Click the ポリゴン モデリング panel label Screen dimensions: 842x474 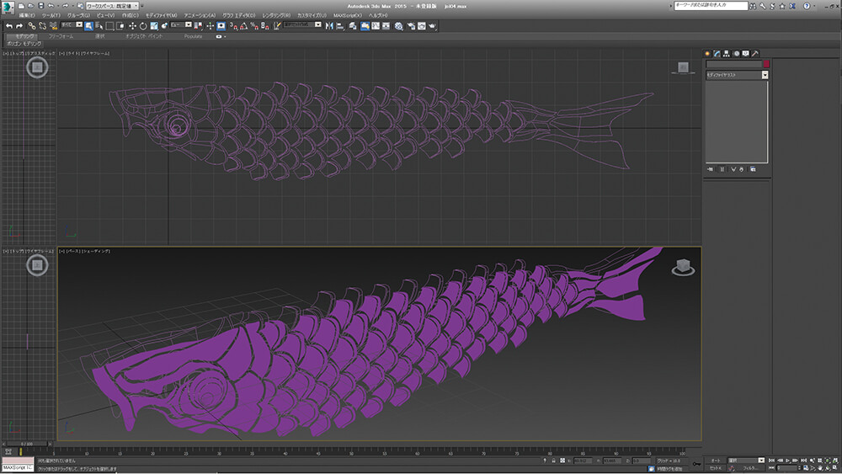click(x=24, y=44)
